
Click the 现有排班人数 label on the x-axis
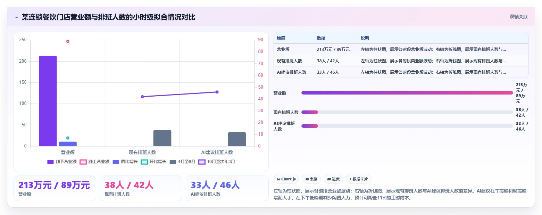coord(142,152)
